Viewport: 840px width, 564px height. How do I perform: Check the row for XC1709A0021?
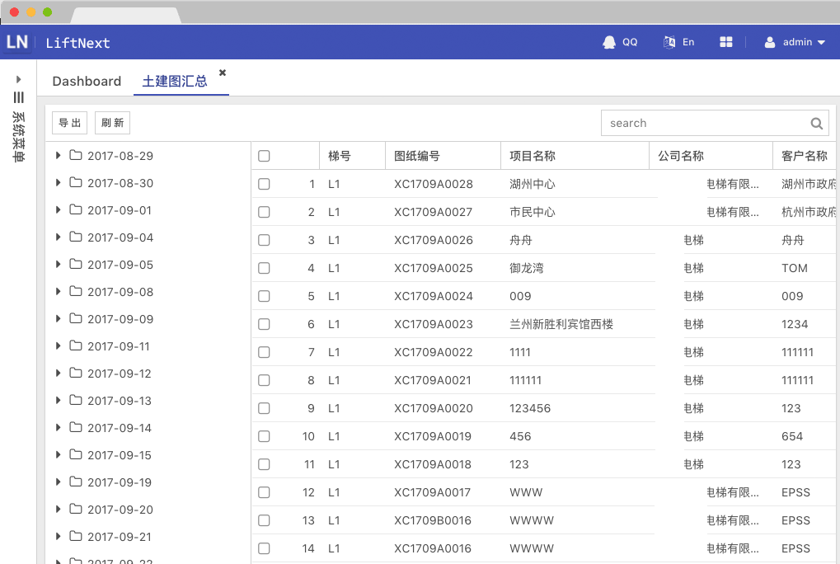point(264,380)
